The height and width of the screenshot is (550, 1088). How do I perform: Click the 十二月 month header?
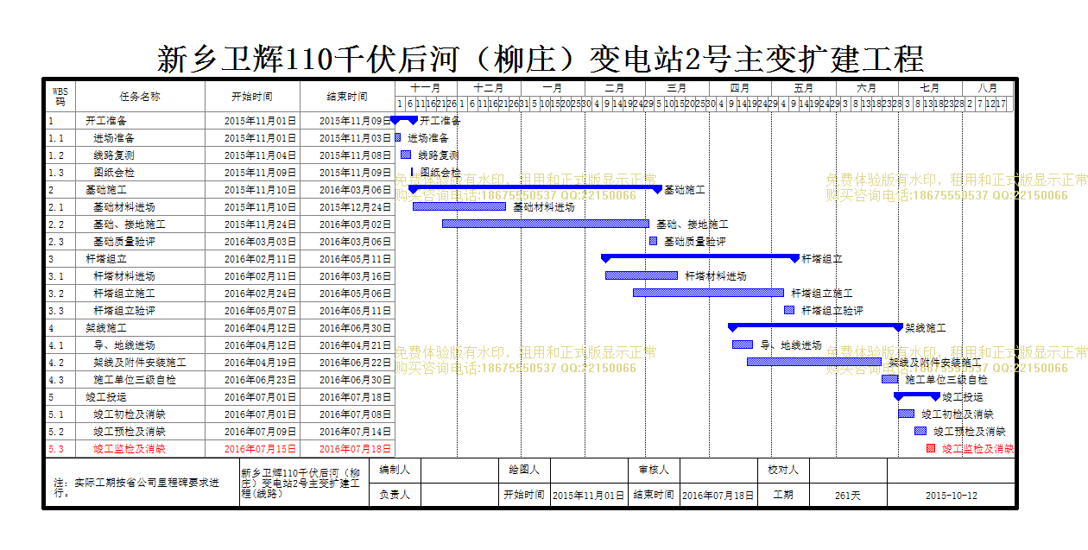(x=489, y=88)
